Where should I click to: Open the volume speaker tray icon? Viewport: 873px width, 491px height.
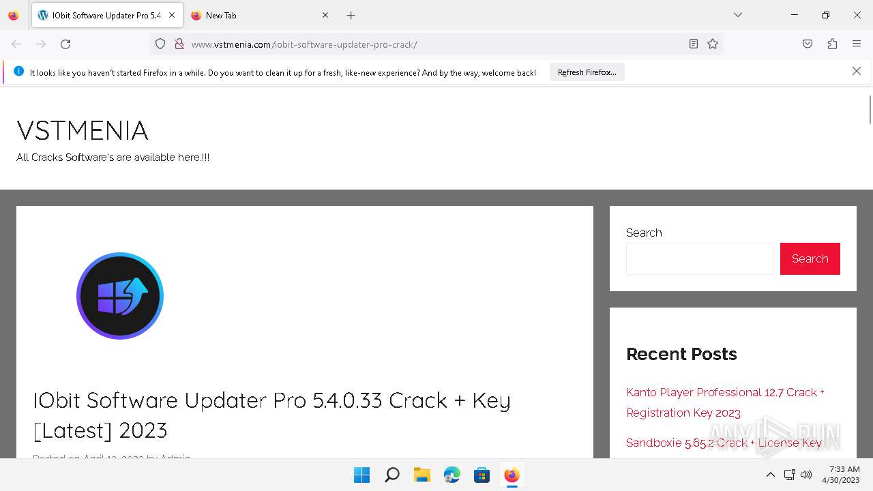[x=806, y=475]
